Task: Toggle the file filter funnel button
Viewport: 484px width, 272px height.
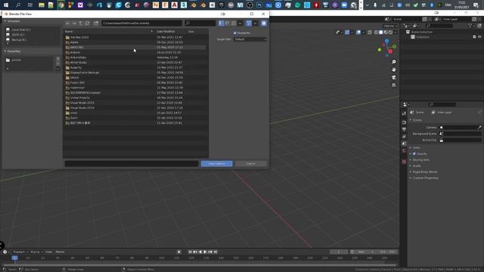Action: (249, 23)
